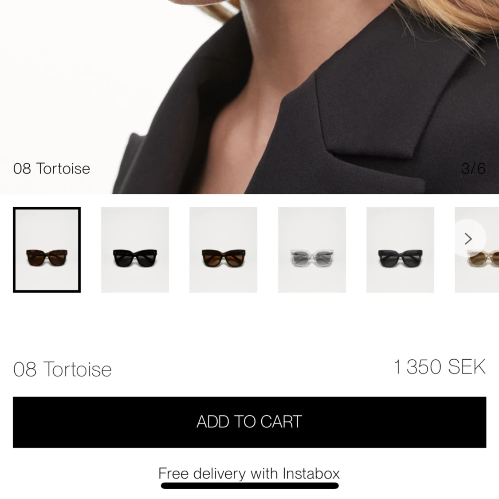Add the 08 Tortoise sunglasses to cart
The width and height of the screenshot is (499, 499).
(x=249, y=422)
